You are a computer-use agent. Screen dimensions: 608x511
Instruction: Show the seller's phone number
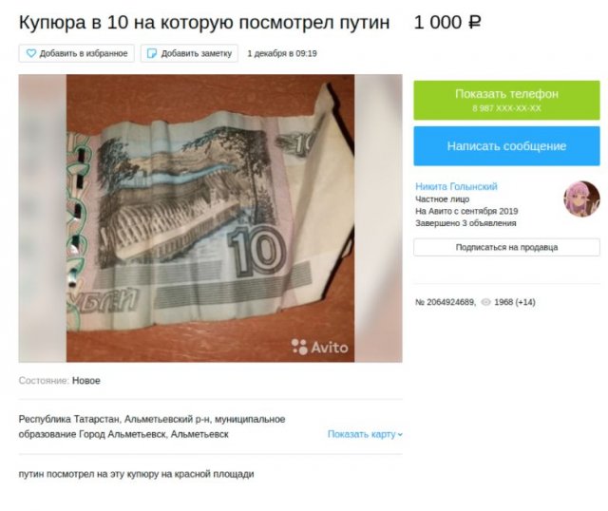click(506, 100)
